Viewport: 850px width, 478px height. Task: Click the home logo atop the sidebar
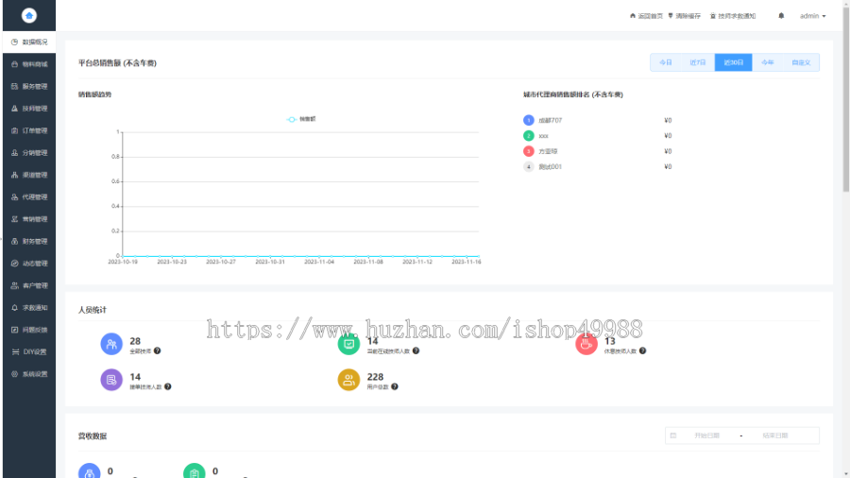28,15
